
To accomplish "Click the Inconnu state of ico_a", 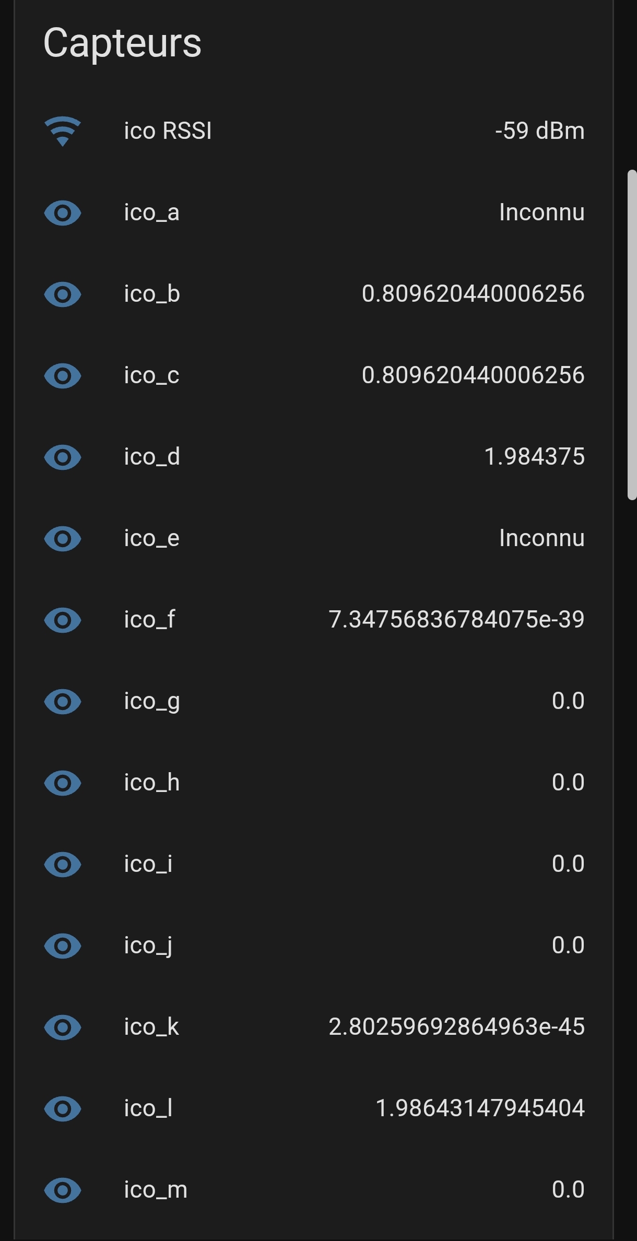I will click(x=541, y=212).
